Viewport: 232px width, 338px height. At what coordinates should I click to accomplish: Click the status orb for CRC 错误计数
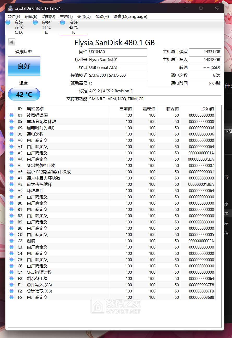point(11,272)
